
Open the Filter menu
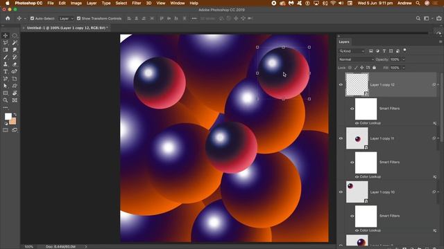tap(137, 3)
